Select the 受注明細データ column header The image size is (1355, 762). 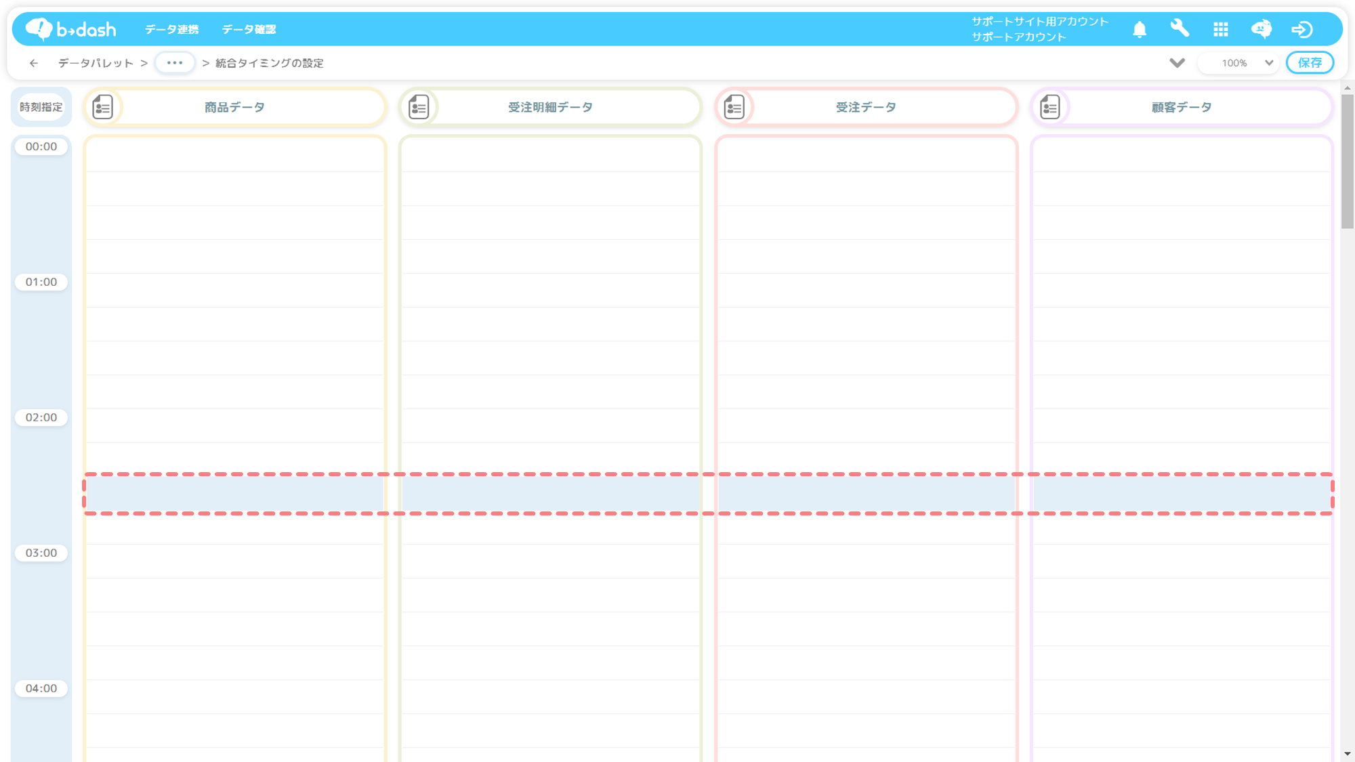550,107
